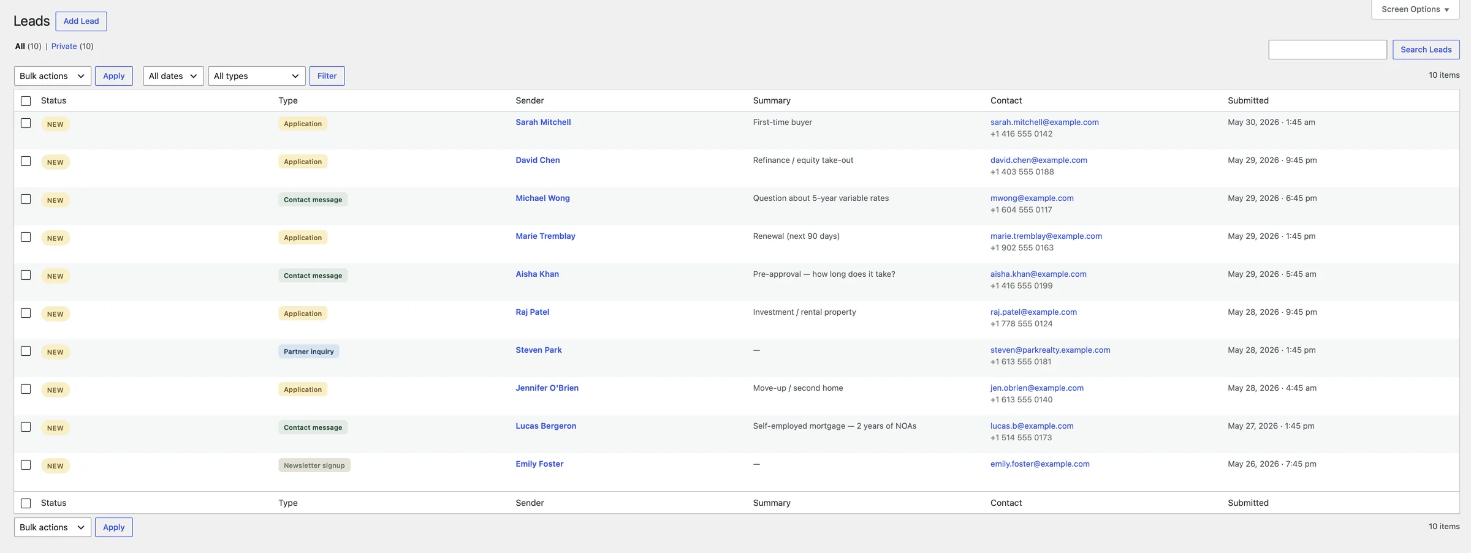The height and width of the screenshot is (553, 1471).
Task: Open the bottom Bulk actions dropdown
Action: coord(53,527)
